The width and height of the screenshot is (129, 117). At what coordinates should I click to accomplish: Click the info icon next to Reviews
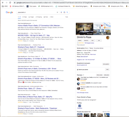pos(83,75)
